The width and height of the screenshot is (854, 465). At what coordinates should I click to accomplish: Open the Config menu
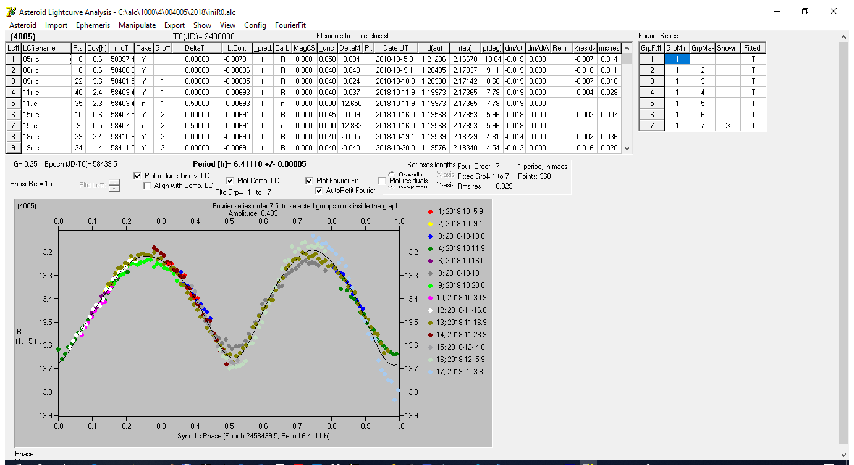coord(255,25)
